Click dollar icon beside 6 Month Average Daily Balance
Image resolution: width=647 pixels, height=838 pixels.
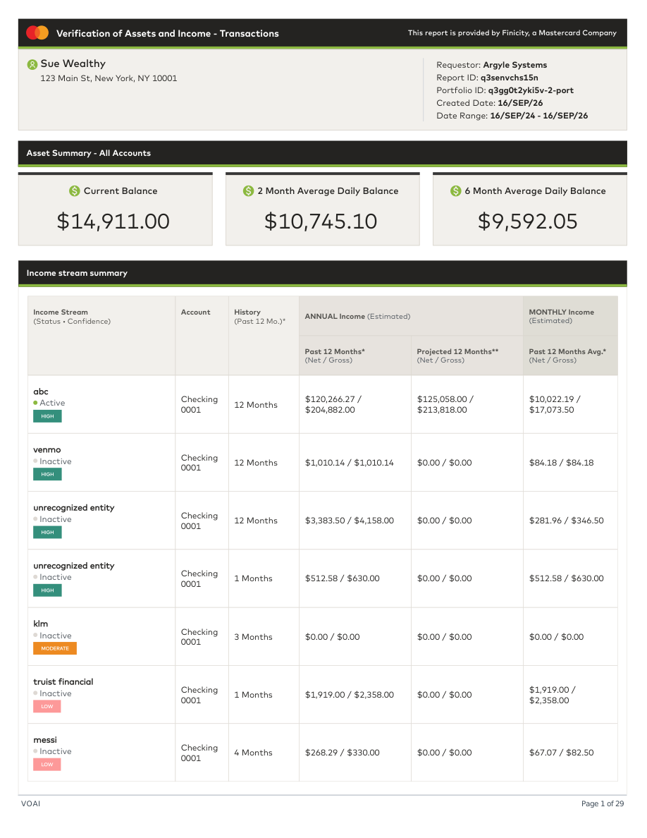click(455, 190)
